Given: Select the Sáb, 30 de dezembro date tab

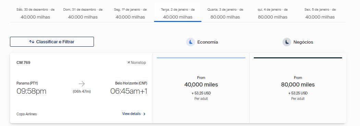Looking at the screenshot, I should tap(35, 13).
